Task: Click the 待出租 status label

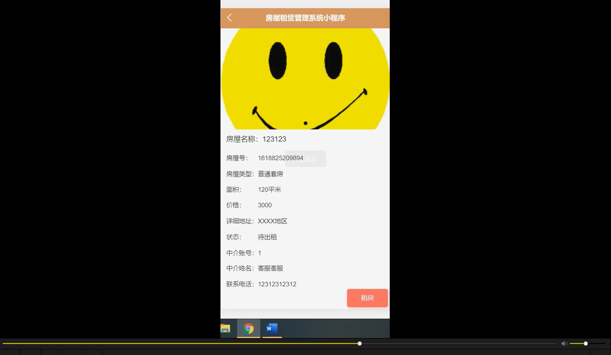Action: click(x=267, y=237)
